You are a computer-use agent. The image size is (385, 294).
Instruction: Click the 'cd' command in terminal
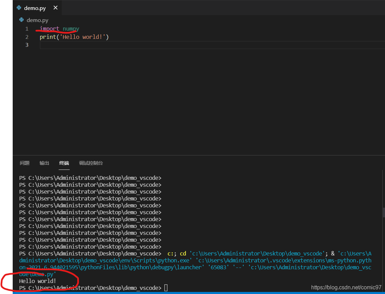[183, 253]
